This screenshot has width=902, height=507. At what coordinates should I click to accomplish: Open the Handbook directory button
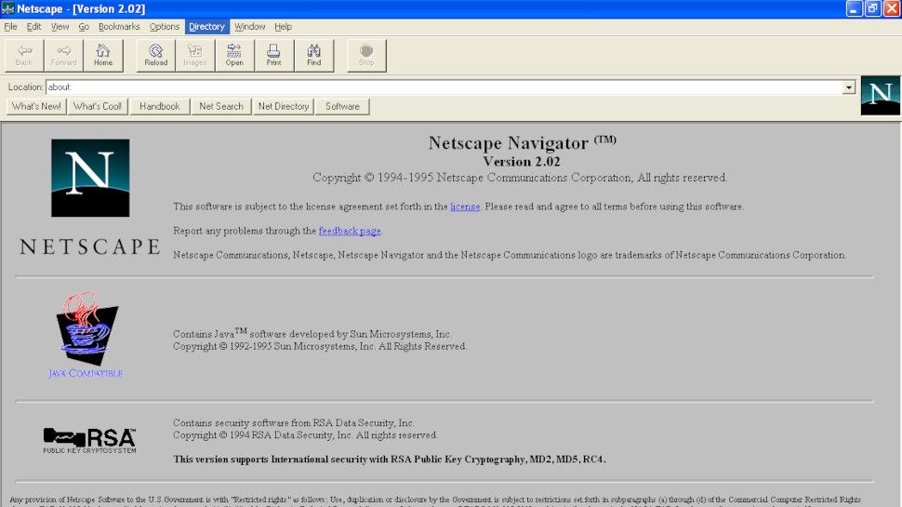(x=160, y=106)
